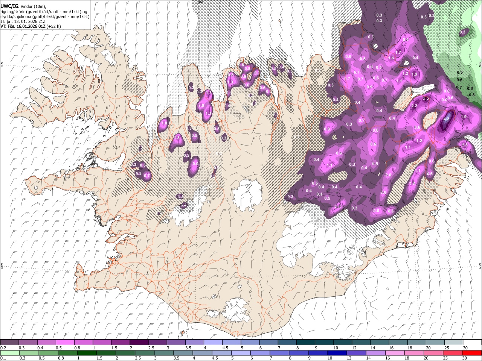Screen dimensions: 482x361
Task: Pick lower legend swatch between 0.8 and 1
Action: [68, 353]
